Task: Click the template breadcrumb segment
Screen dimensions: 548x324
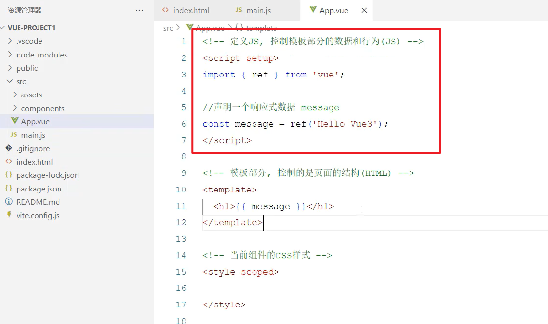Action: pos(261,28)
